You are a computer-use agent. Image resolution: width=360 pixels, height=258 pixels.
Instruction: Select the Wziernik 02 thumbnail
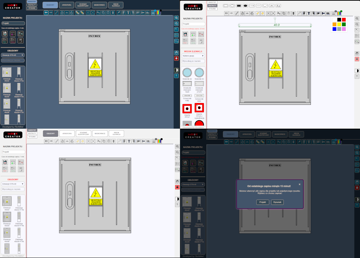tap(187, 73)
